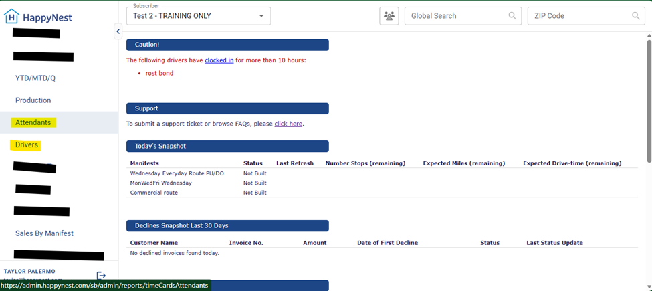Image resolution: width=652 pixels, height=291 pixels.
Task: Click the "click here" support link
Action: (288, 124)
